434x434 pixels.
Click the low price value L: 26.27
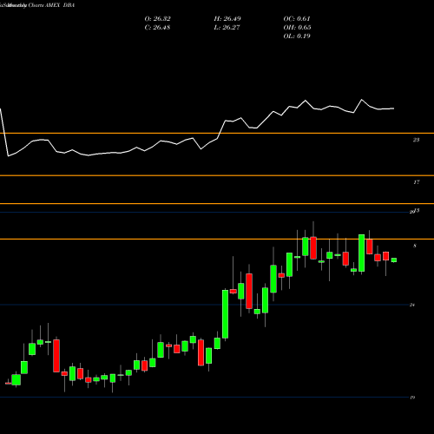[227, 28]
